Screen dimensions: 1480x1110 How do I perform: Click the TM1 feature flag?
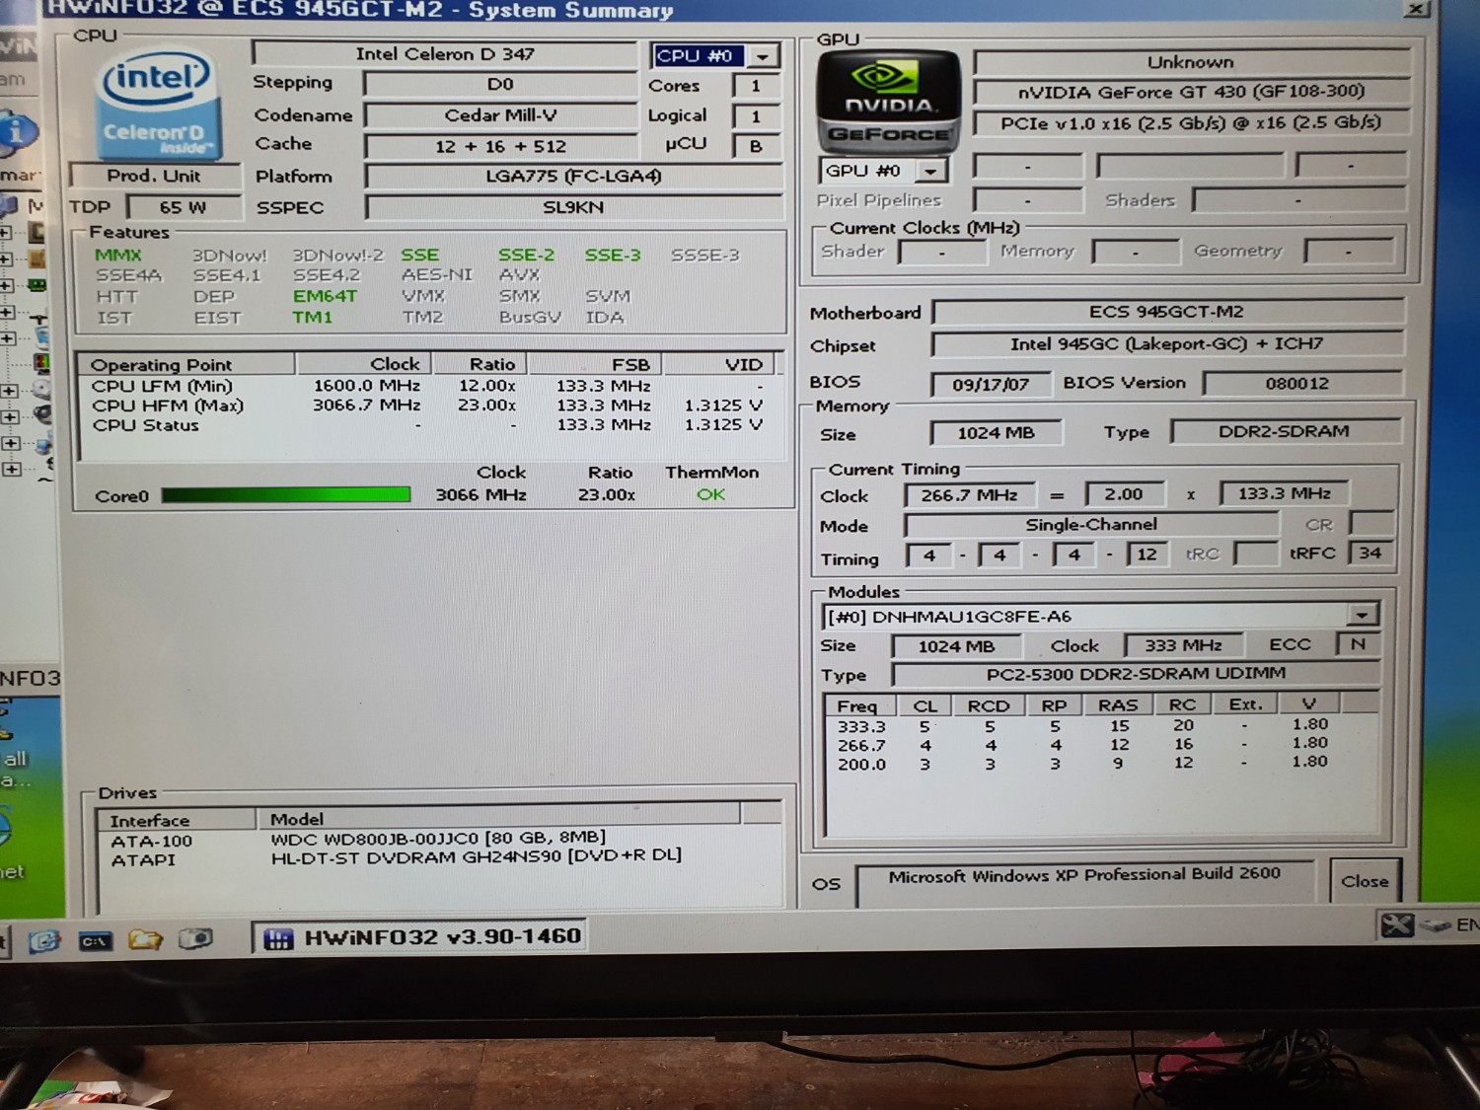point(312,318)
